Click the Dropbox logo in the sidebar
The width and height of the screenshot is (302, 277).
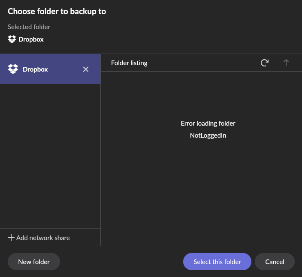13,69
